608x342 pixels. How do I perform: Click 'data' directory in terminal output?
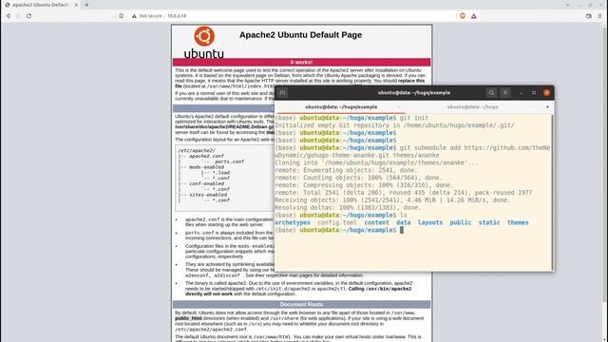tap(403, 222)
